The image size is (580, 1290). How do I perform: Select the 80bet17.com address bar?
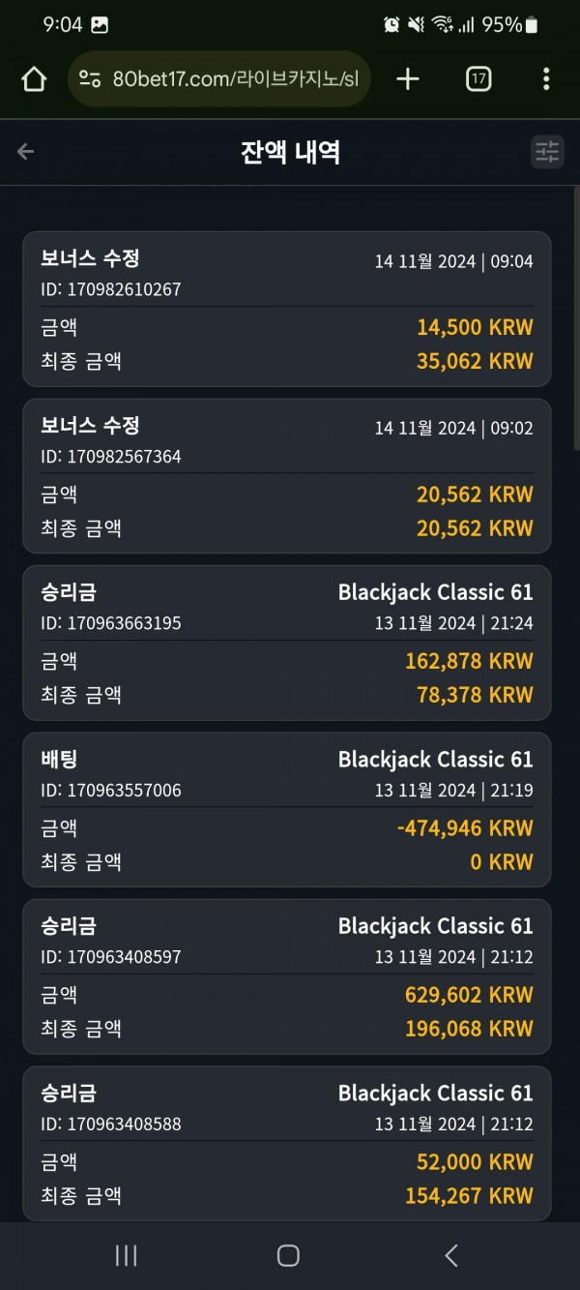coord(219,79)
